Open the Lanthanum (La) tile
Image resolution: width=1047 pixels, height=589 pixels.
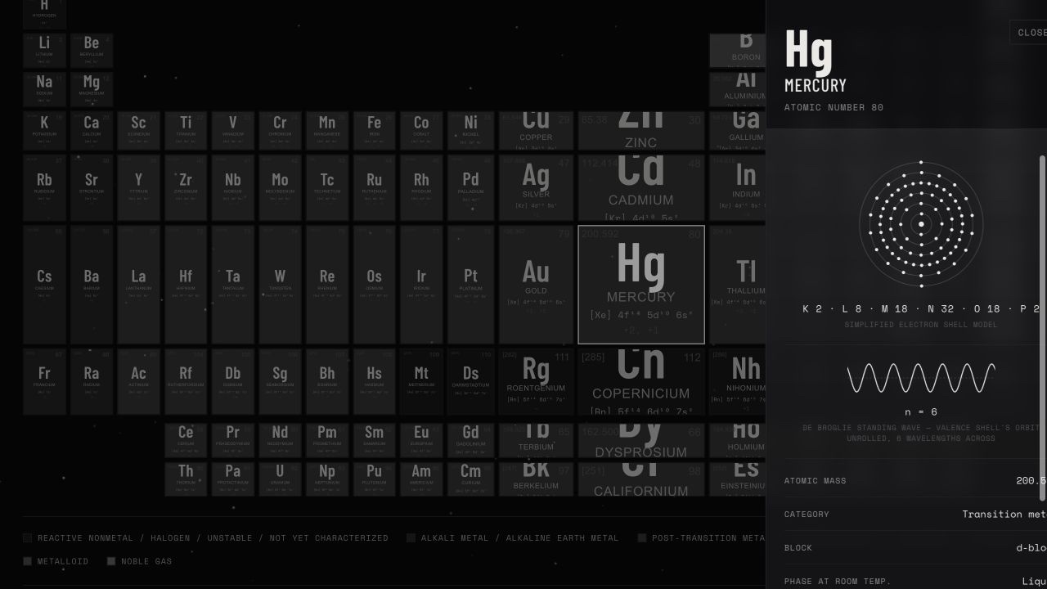click(x=138, y=285)
